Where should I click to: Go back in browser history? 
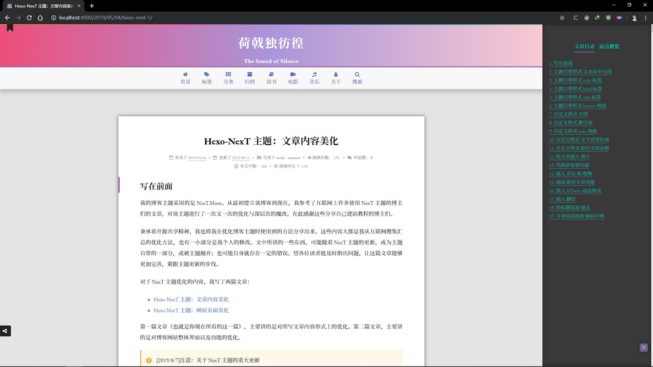pos(7,18)
